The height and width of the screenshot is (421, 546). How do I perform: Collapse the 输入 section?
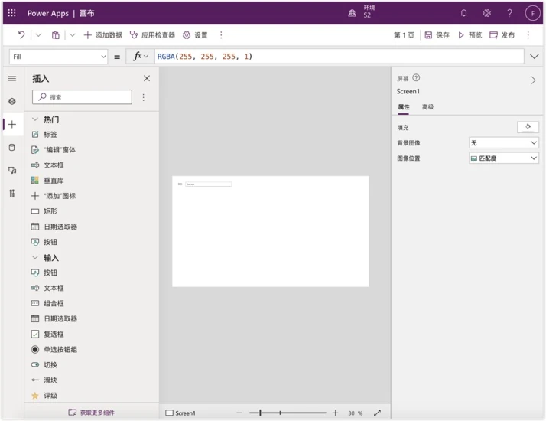pos(35,257)
